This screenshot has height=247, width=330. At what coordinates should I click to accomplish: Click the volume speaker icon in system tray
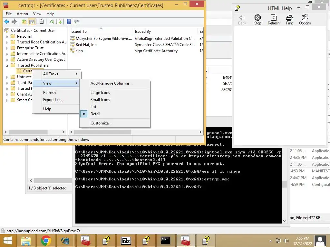point(286,241)
